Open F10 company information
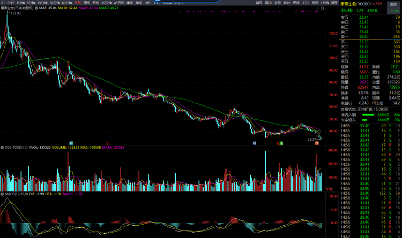The width and height of the screenshot is (402, 238). point(305,3)
